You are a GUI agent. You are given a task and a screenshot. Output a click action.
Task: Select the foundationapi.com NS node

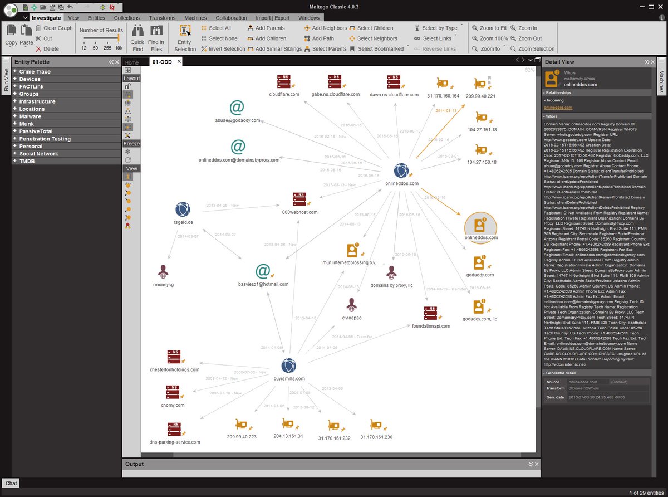pyautogui.click(x=430, y=313)
